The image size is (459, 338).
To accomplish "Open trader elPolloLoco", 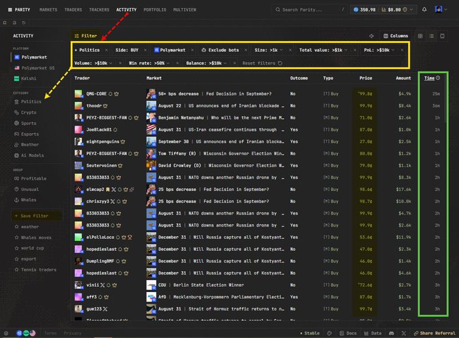I will 100,237.
